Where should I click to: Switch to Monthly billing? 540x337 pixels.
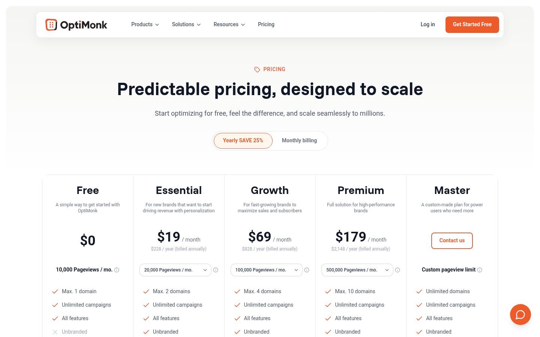pos(299,140)
